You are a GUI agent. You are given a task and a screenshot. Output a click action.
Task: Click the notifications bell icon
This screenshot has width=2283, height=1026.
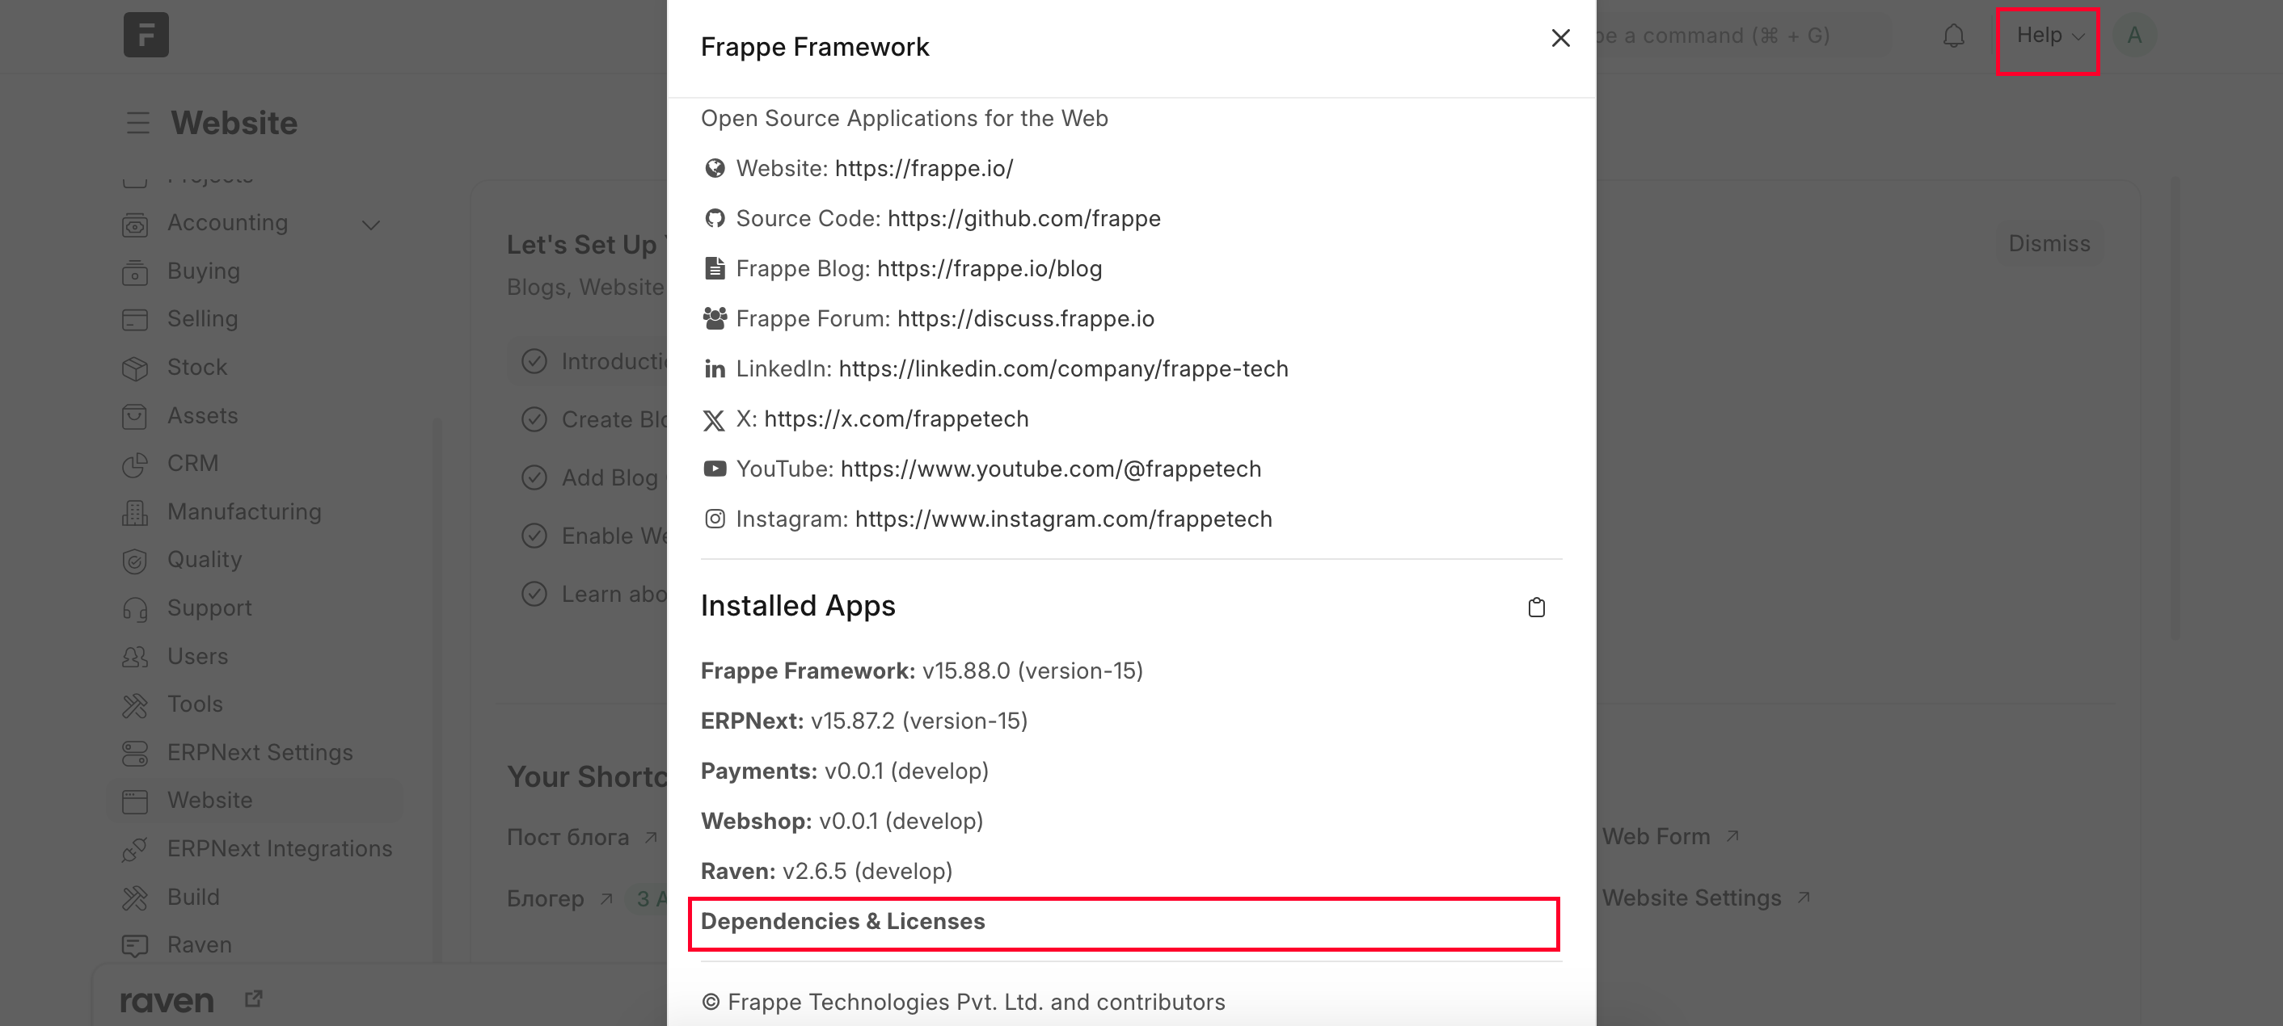pos(1953,36)
